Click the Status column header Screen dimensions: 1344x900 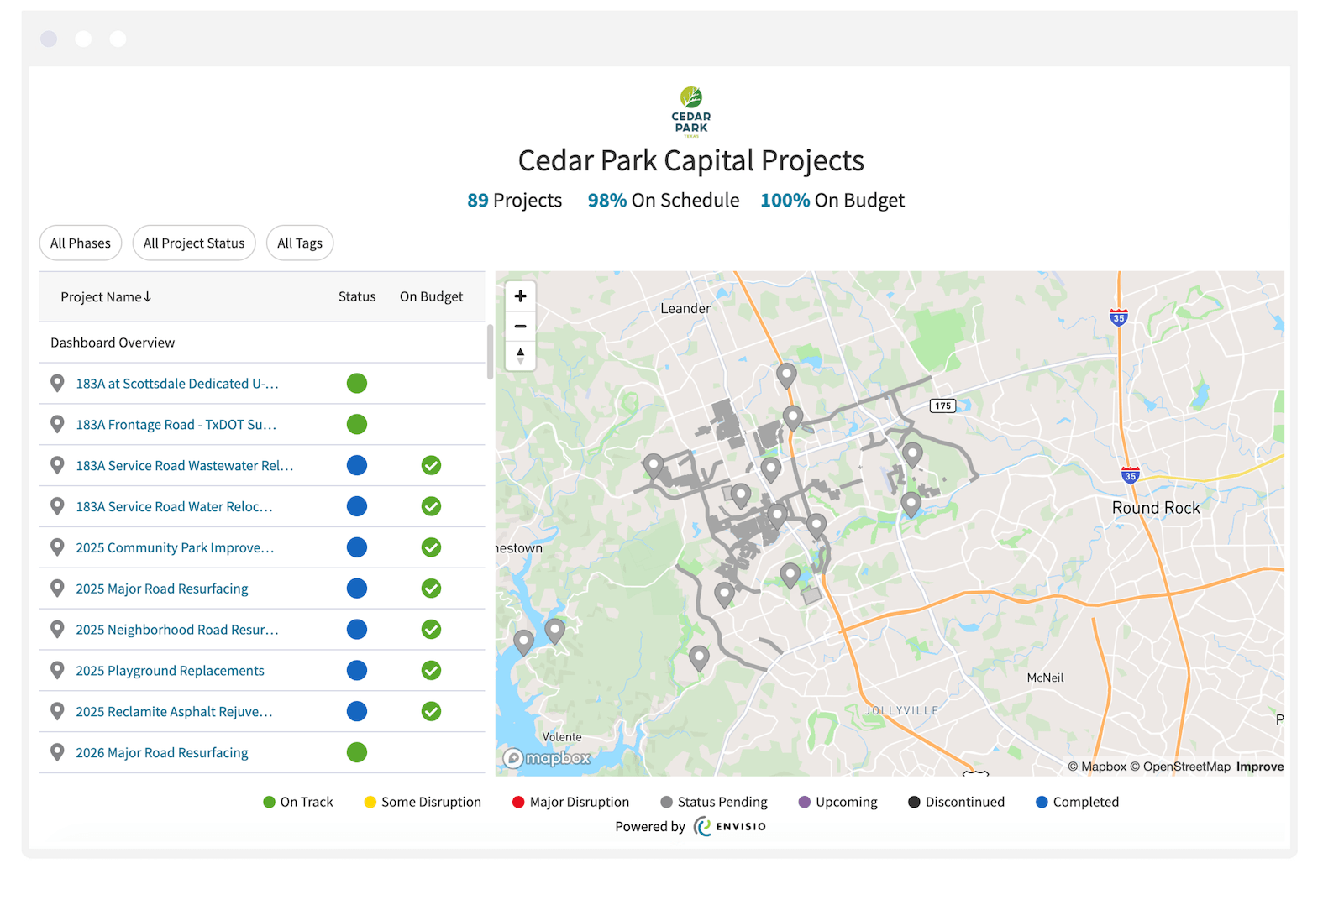pos(357,297)
